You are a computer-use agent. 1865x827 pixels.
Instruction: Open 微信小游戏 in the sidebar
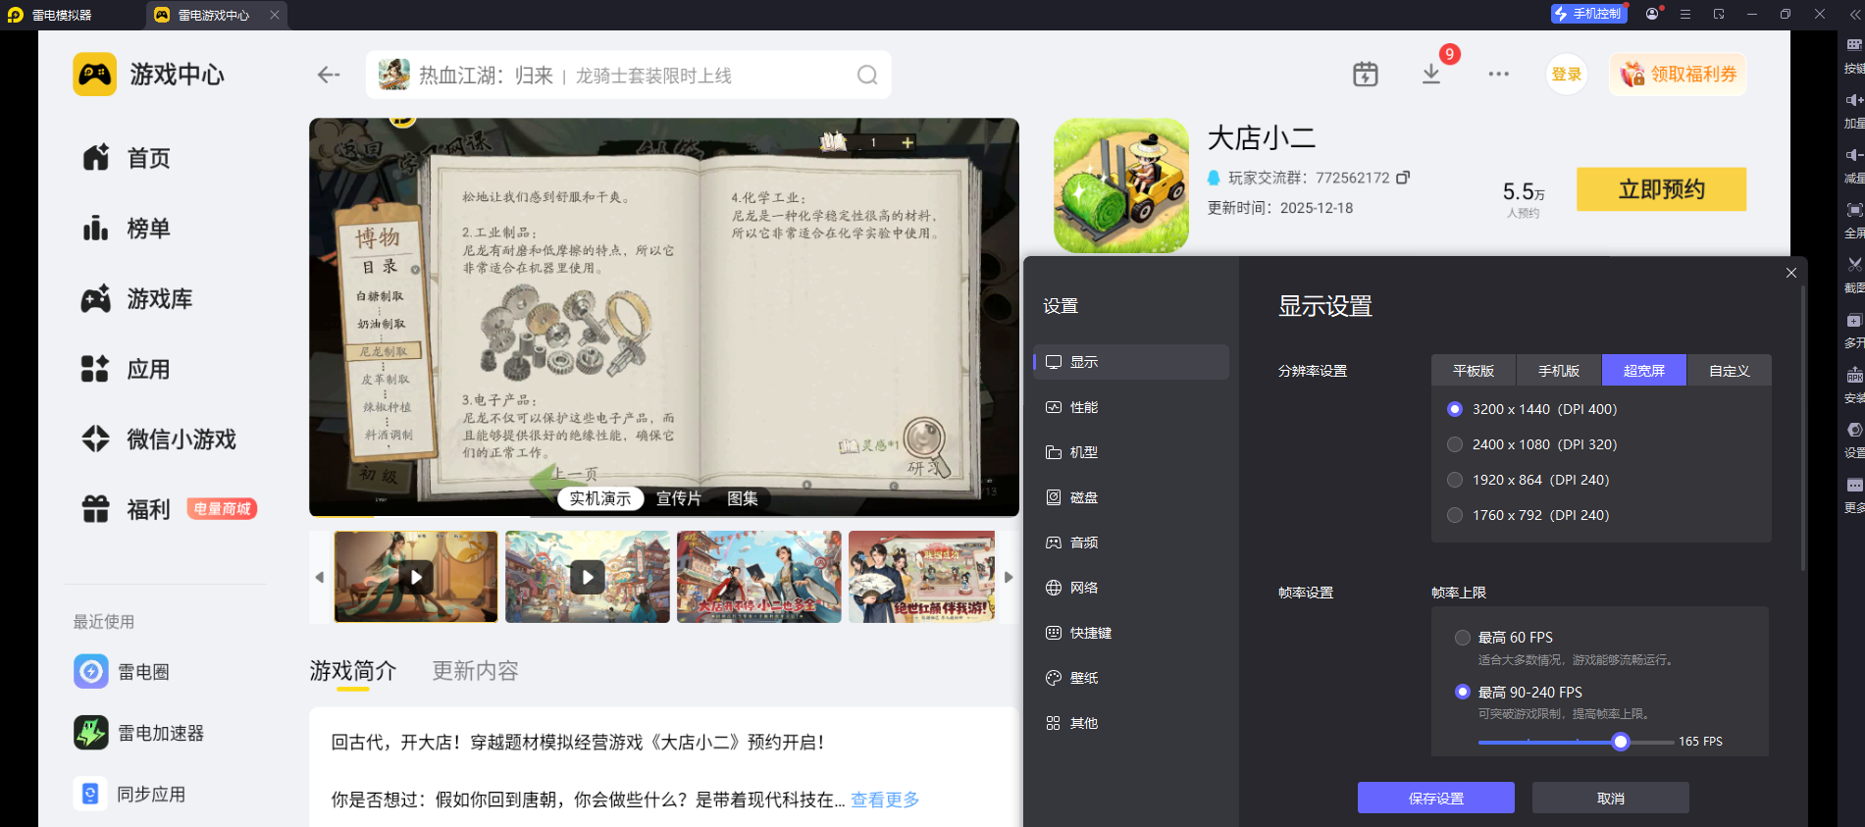coord(159,439)
